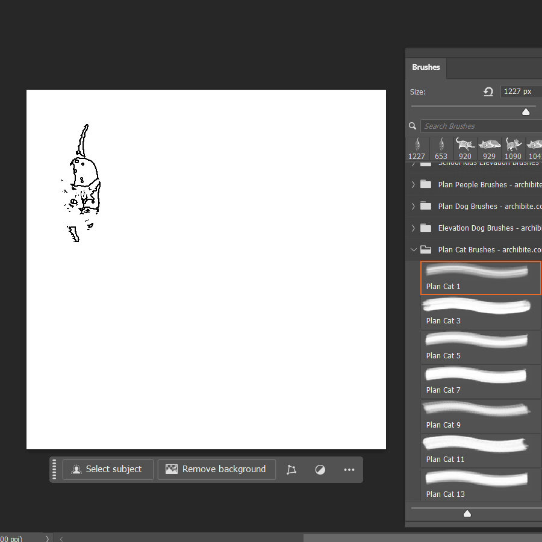Pick the recent cat brush numbered 1090
The image size is (542, 542).
pyautogui.click(x=513, y=149)
